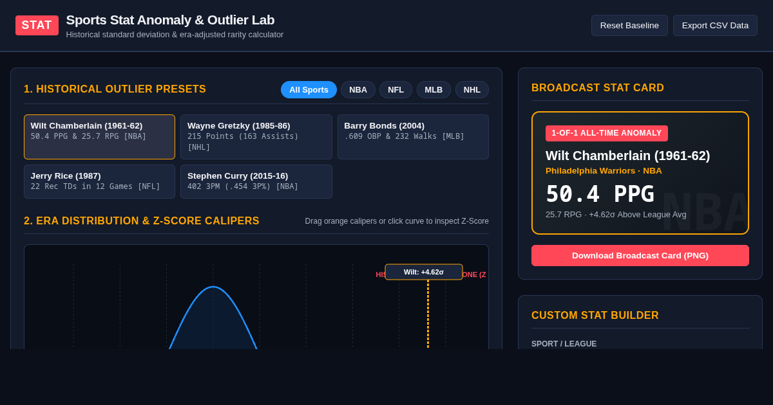
Task: Click the blue bell curve peak
Action: [x=213, y=287]
